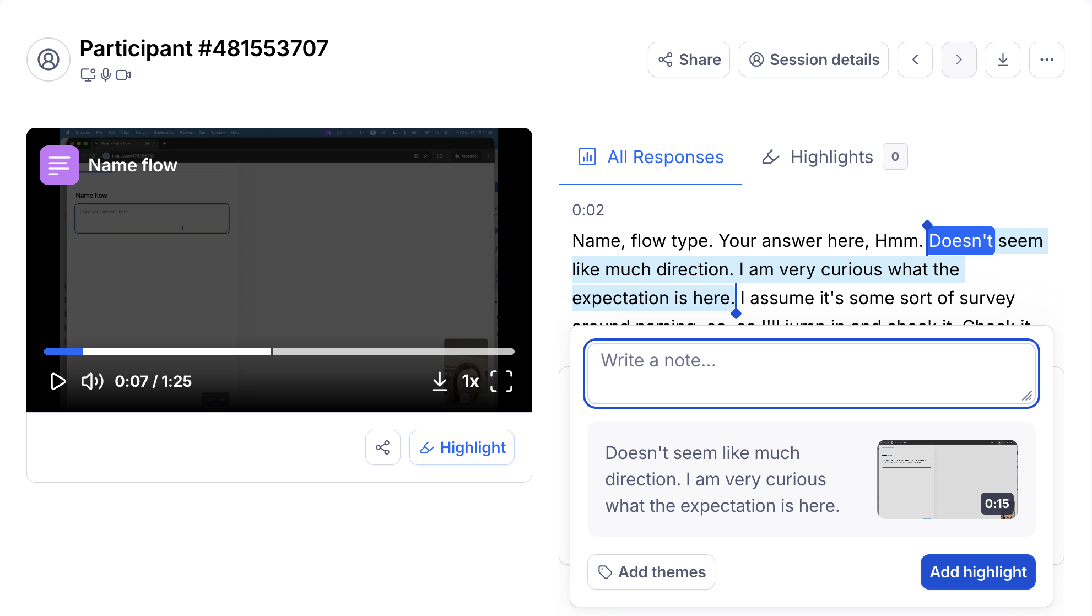Open the Share button in header
This screenshot has width=1092, height=616.
click(x=689, y=60)
